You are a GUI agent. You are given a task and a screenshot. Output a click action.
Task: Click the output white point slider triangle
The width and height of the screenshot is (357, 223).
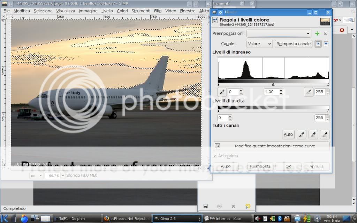(328, 110)
